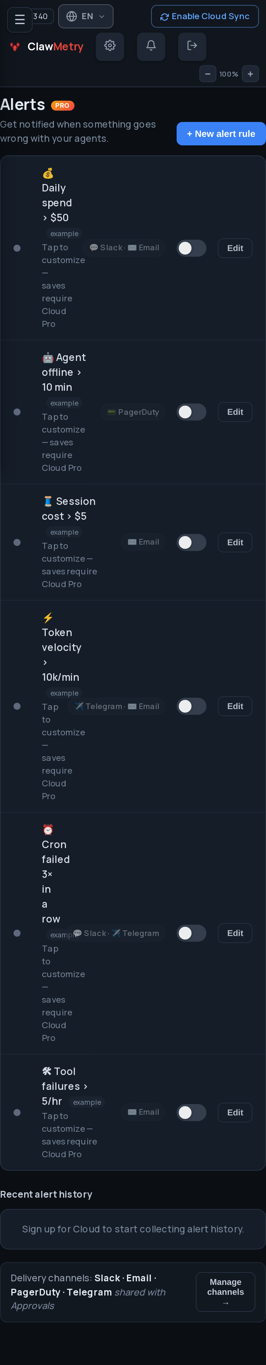Edit the Tool failures alert rule
The image size is (266, 1365).
235,1112
